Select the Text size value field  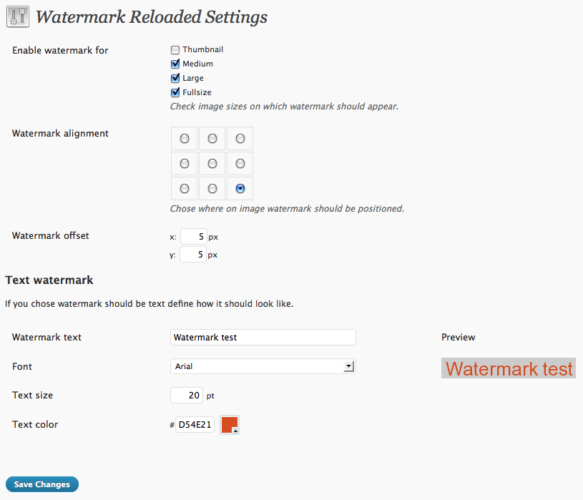point(186,395)
